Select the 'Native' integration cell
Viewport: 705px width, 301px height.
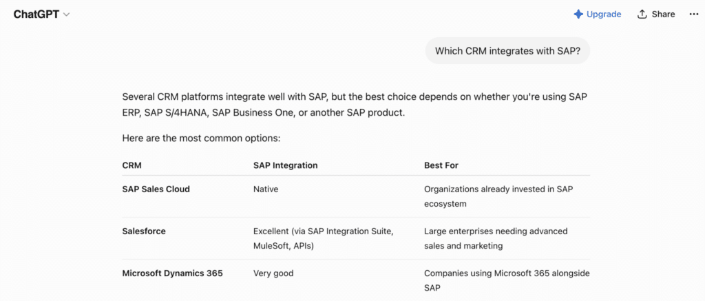266,189
